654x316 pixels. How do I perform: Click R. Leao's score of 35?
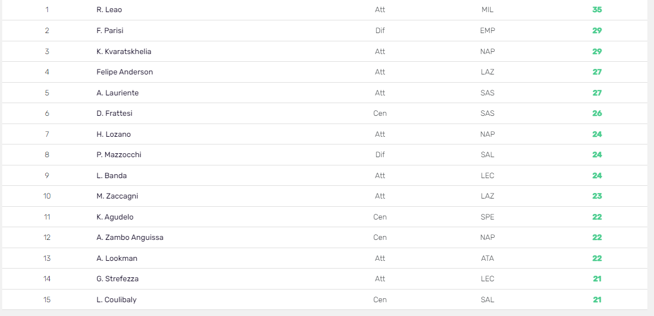[597, 9]
